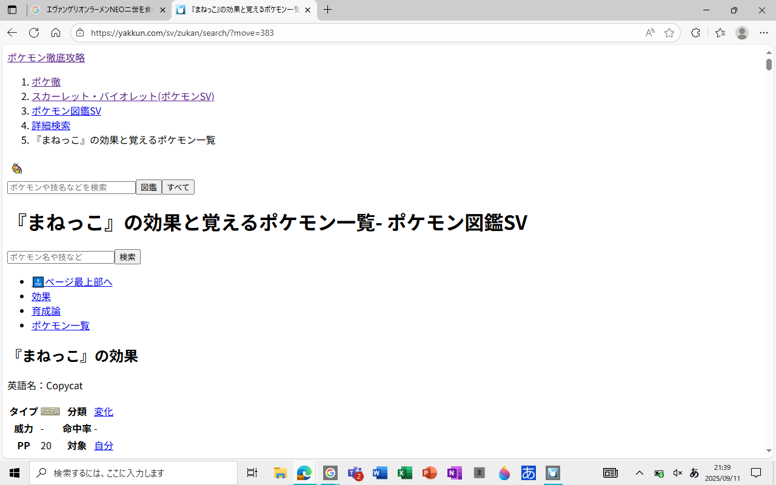Image resolution: width=776 pixels, height=485 pixels.
Task: Open the browser profile avatar icon
Action: tap(742, 33)
